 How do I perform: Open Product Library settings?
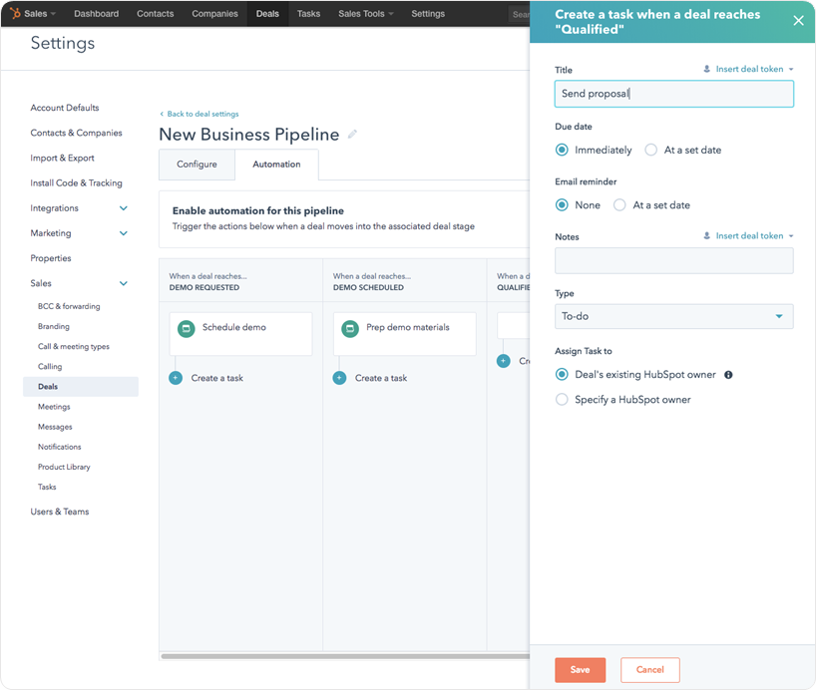pyautogui.click(x=64, y=467)
